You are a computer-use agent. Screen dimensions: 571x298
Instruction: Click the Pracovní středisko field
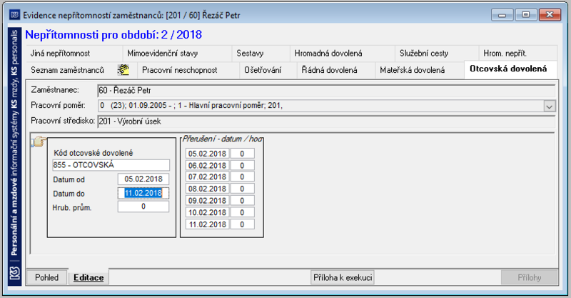tap(326, 121)
